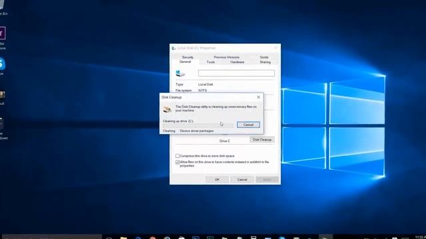Open the Previous Versions tab
Screen dimensions: 426x239
coord(226,57)
